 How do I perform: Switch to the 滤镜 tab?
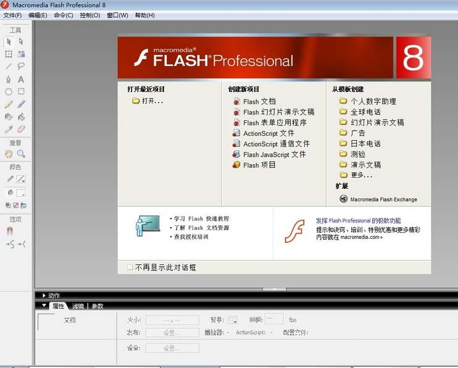pos(78,306)
